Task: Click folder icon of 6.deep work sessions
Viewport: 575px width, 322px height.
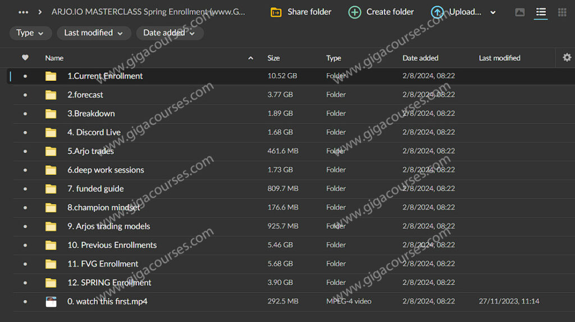Action: [x=51, y=170]
